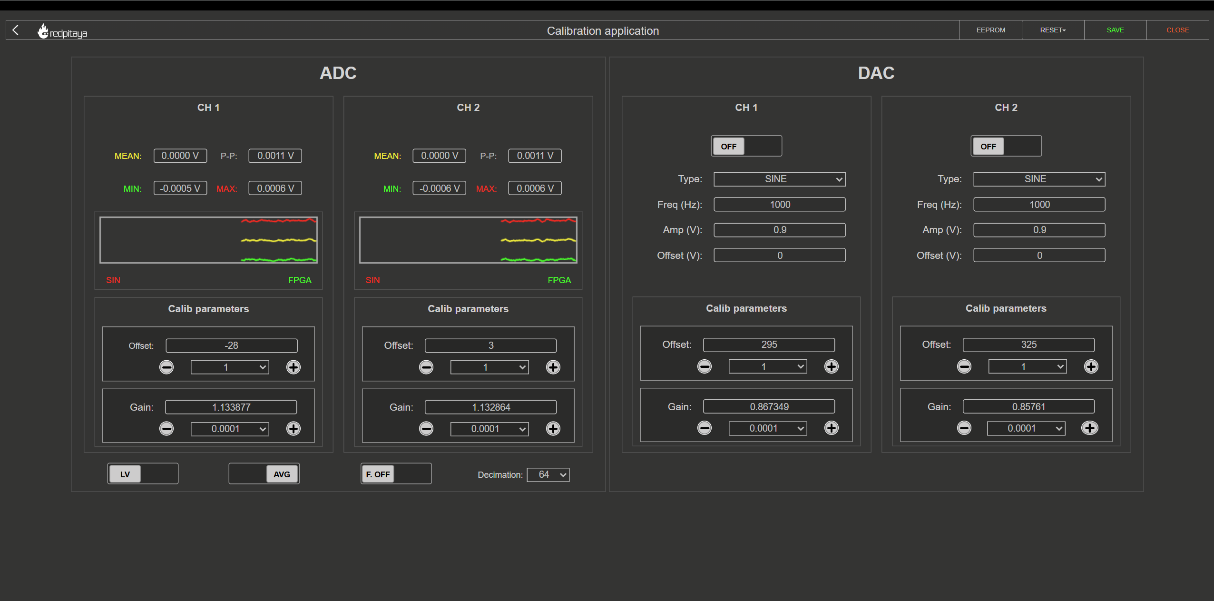Click the DAC CH 1 Freq field 1000
Viewport: 1214px width, 601px height.
coord(780,205)
